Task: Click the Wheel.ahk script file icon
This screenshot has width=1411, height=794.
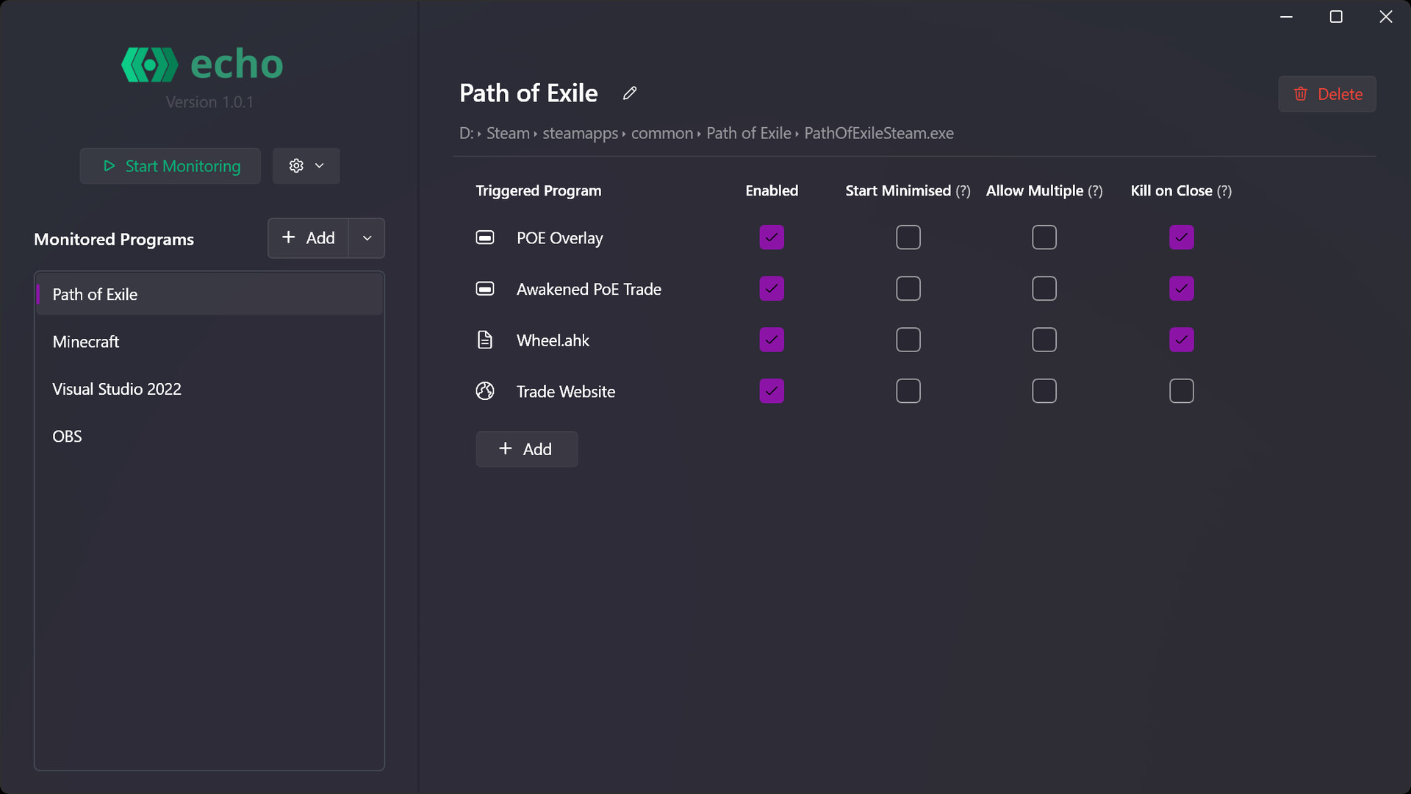Action: point(485,340)
